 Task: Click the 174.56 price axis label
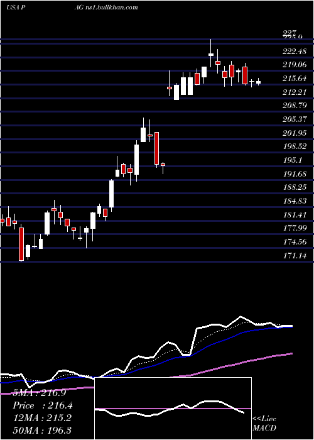[295, 242]
